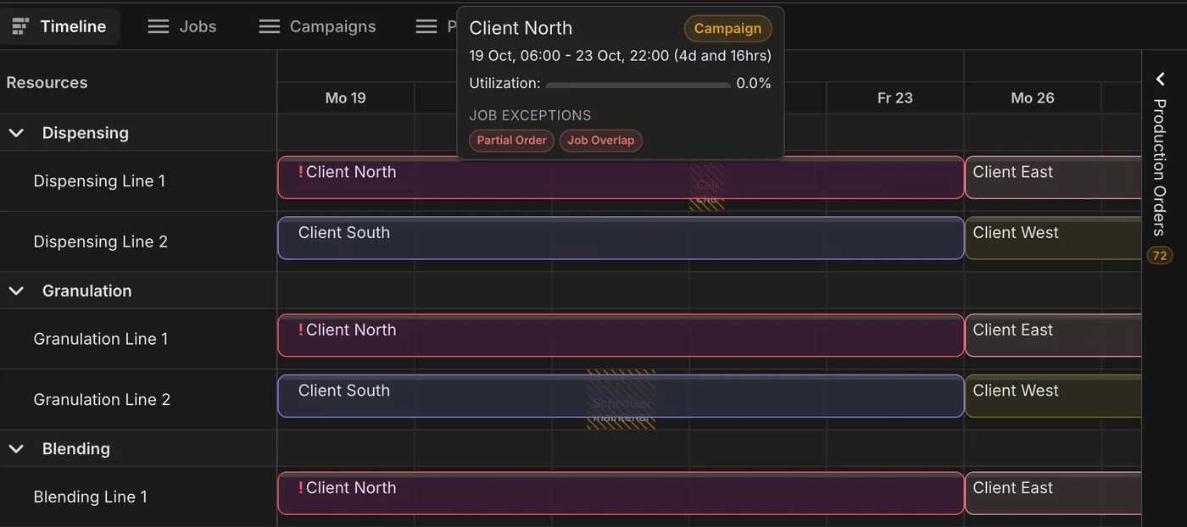Switch to the Campaigns tab

point(318,26)
